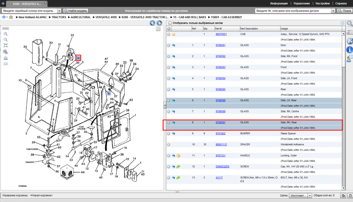This screenshot has height=202, width=353.
Task: Open the Управление menu
Action: click(x=301, y=4)
